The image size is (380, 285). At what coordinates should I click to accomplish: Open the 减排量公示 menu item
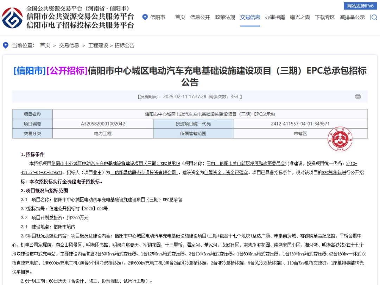pos(352,17)
